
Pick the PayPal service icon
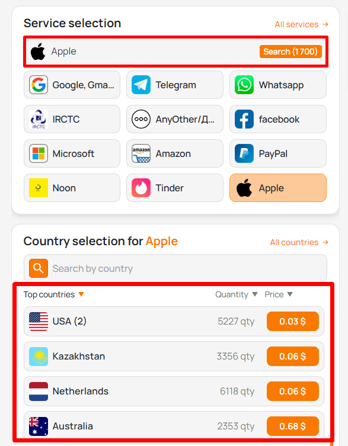click(244, 153)
